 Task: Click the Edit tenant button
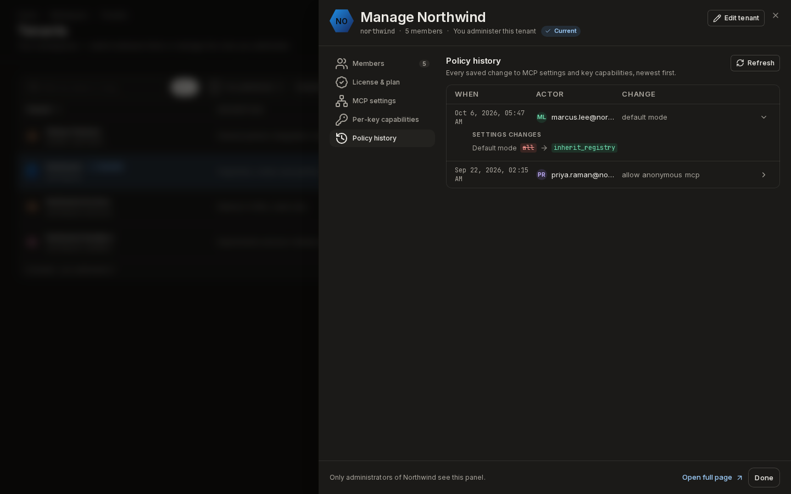click(x=736, y=18)
